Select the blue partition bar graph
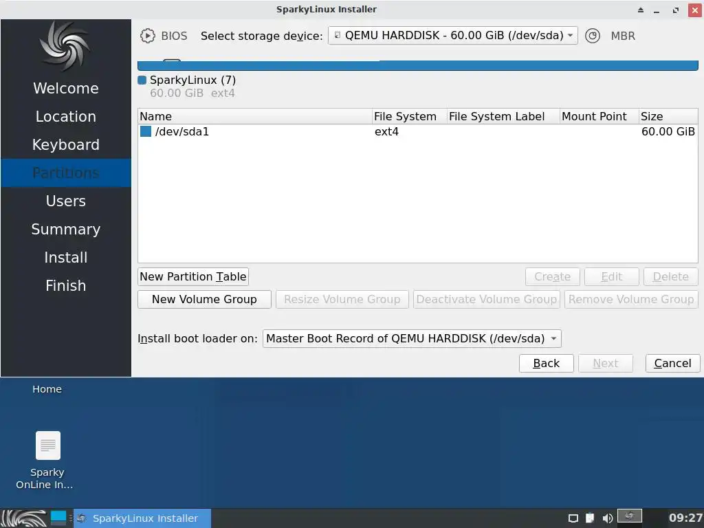 pyautogui.click(x=417, y=65)
